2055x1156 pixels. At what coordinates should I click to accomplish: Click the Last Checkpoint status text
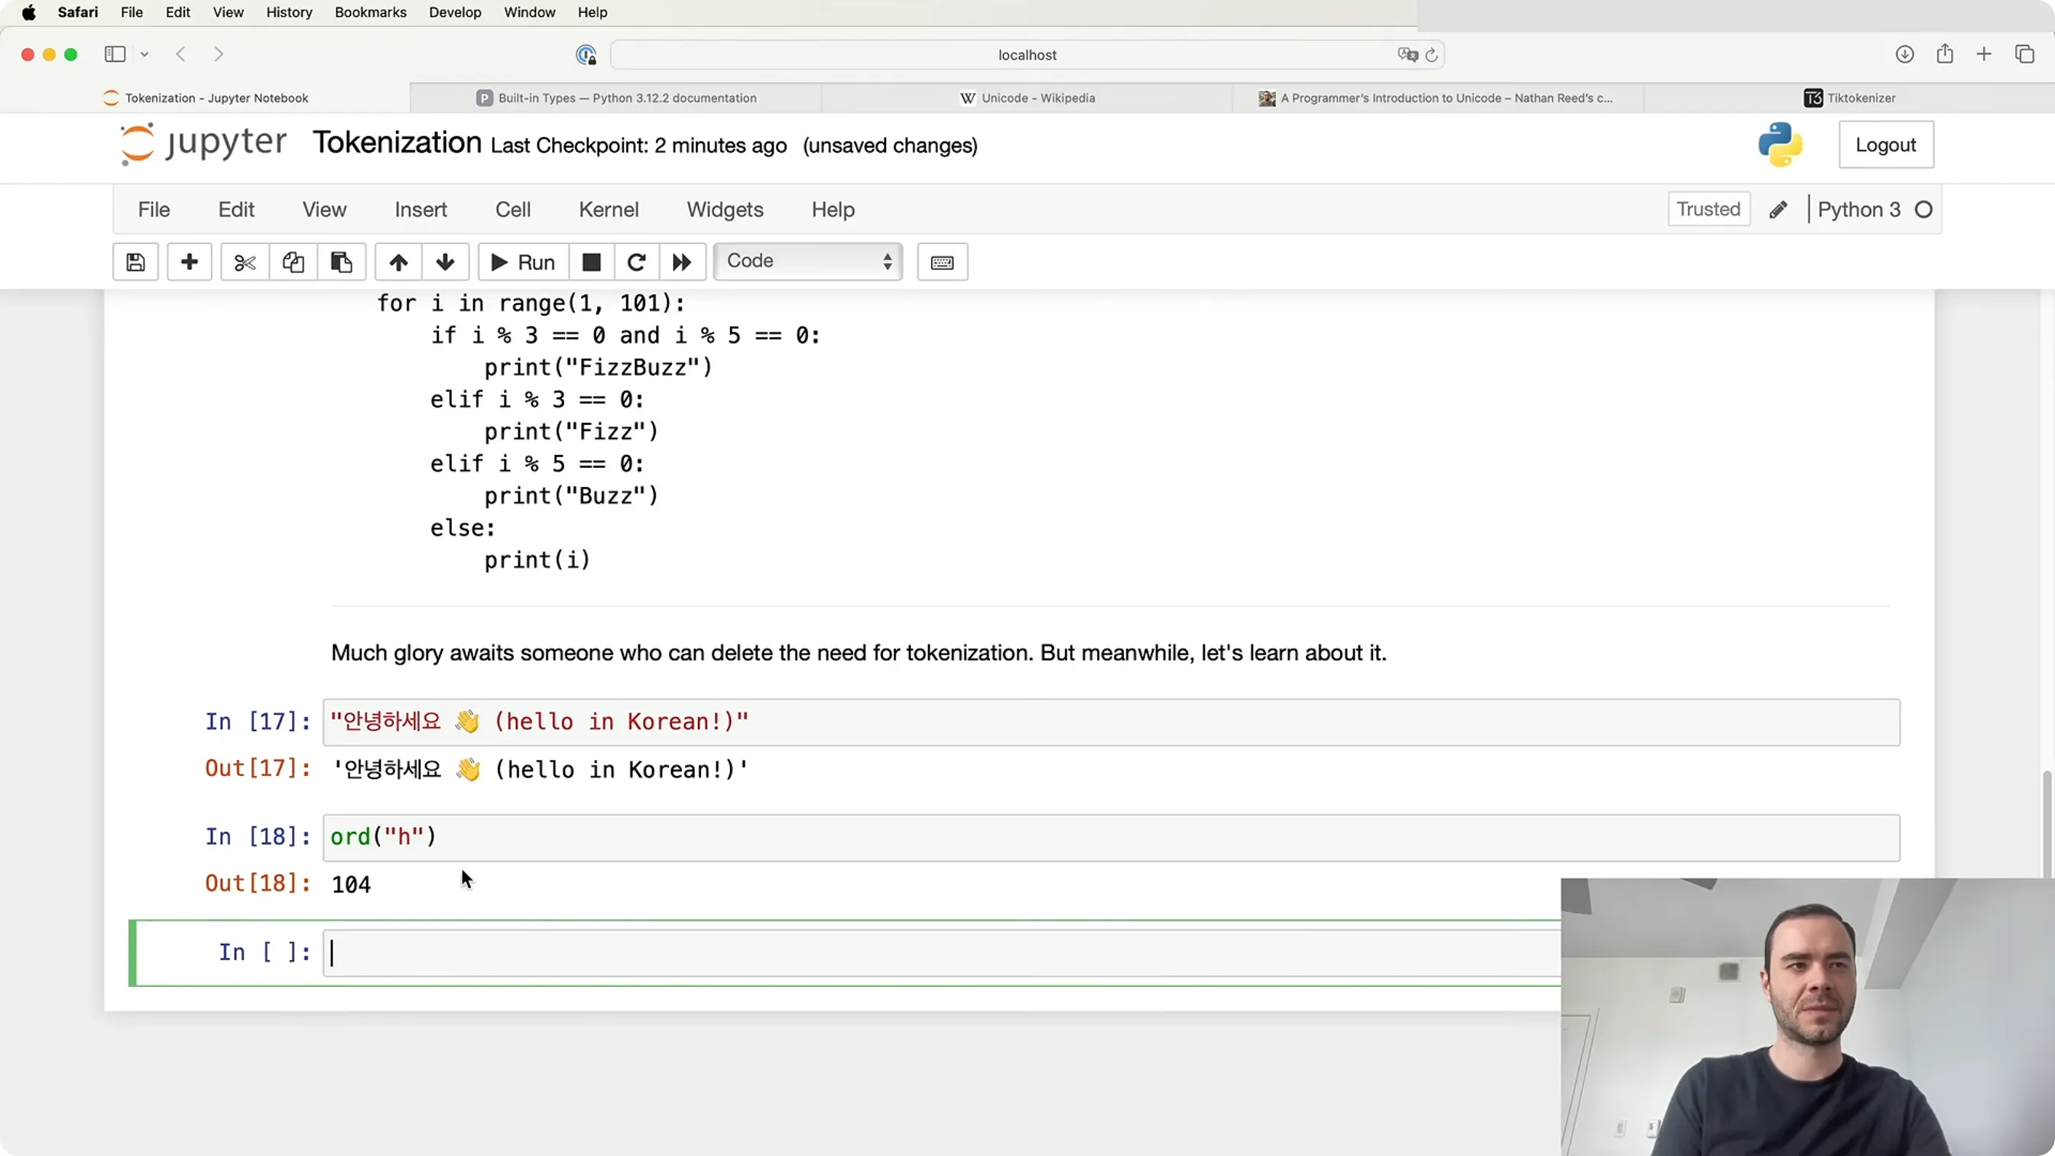click(x=639, y=145)
